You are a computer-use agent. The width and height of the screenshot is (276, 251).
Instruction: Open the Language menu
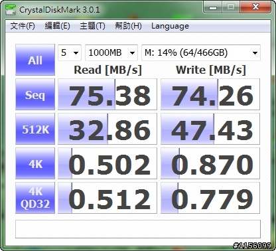click(170, 26)
